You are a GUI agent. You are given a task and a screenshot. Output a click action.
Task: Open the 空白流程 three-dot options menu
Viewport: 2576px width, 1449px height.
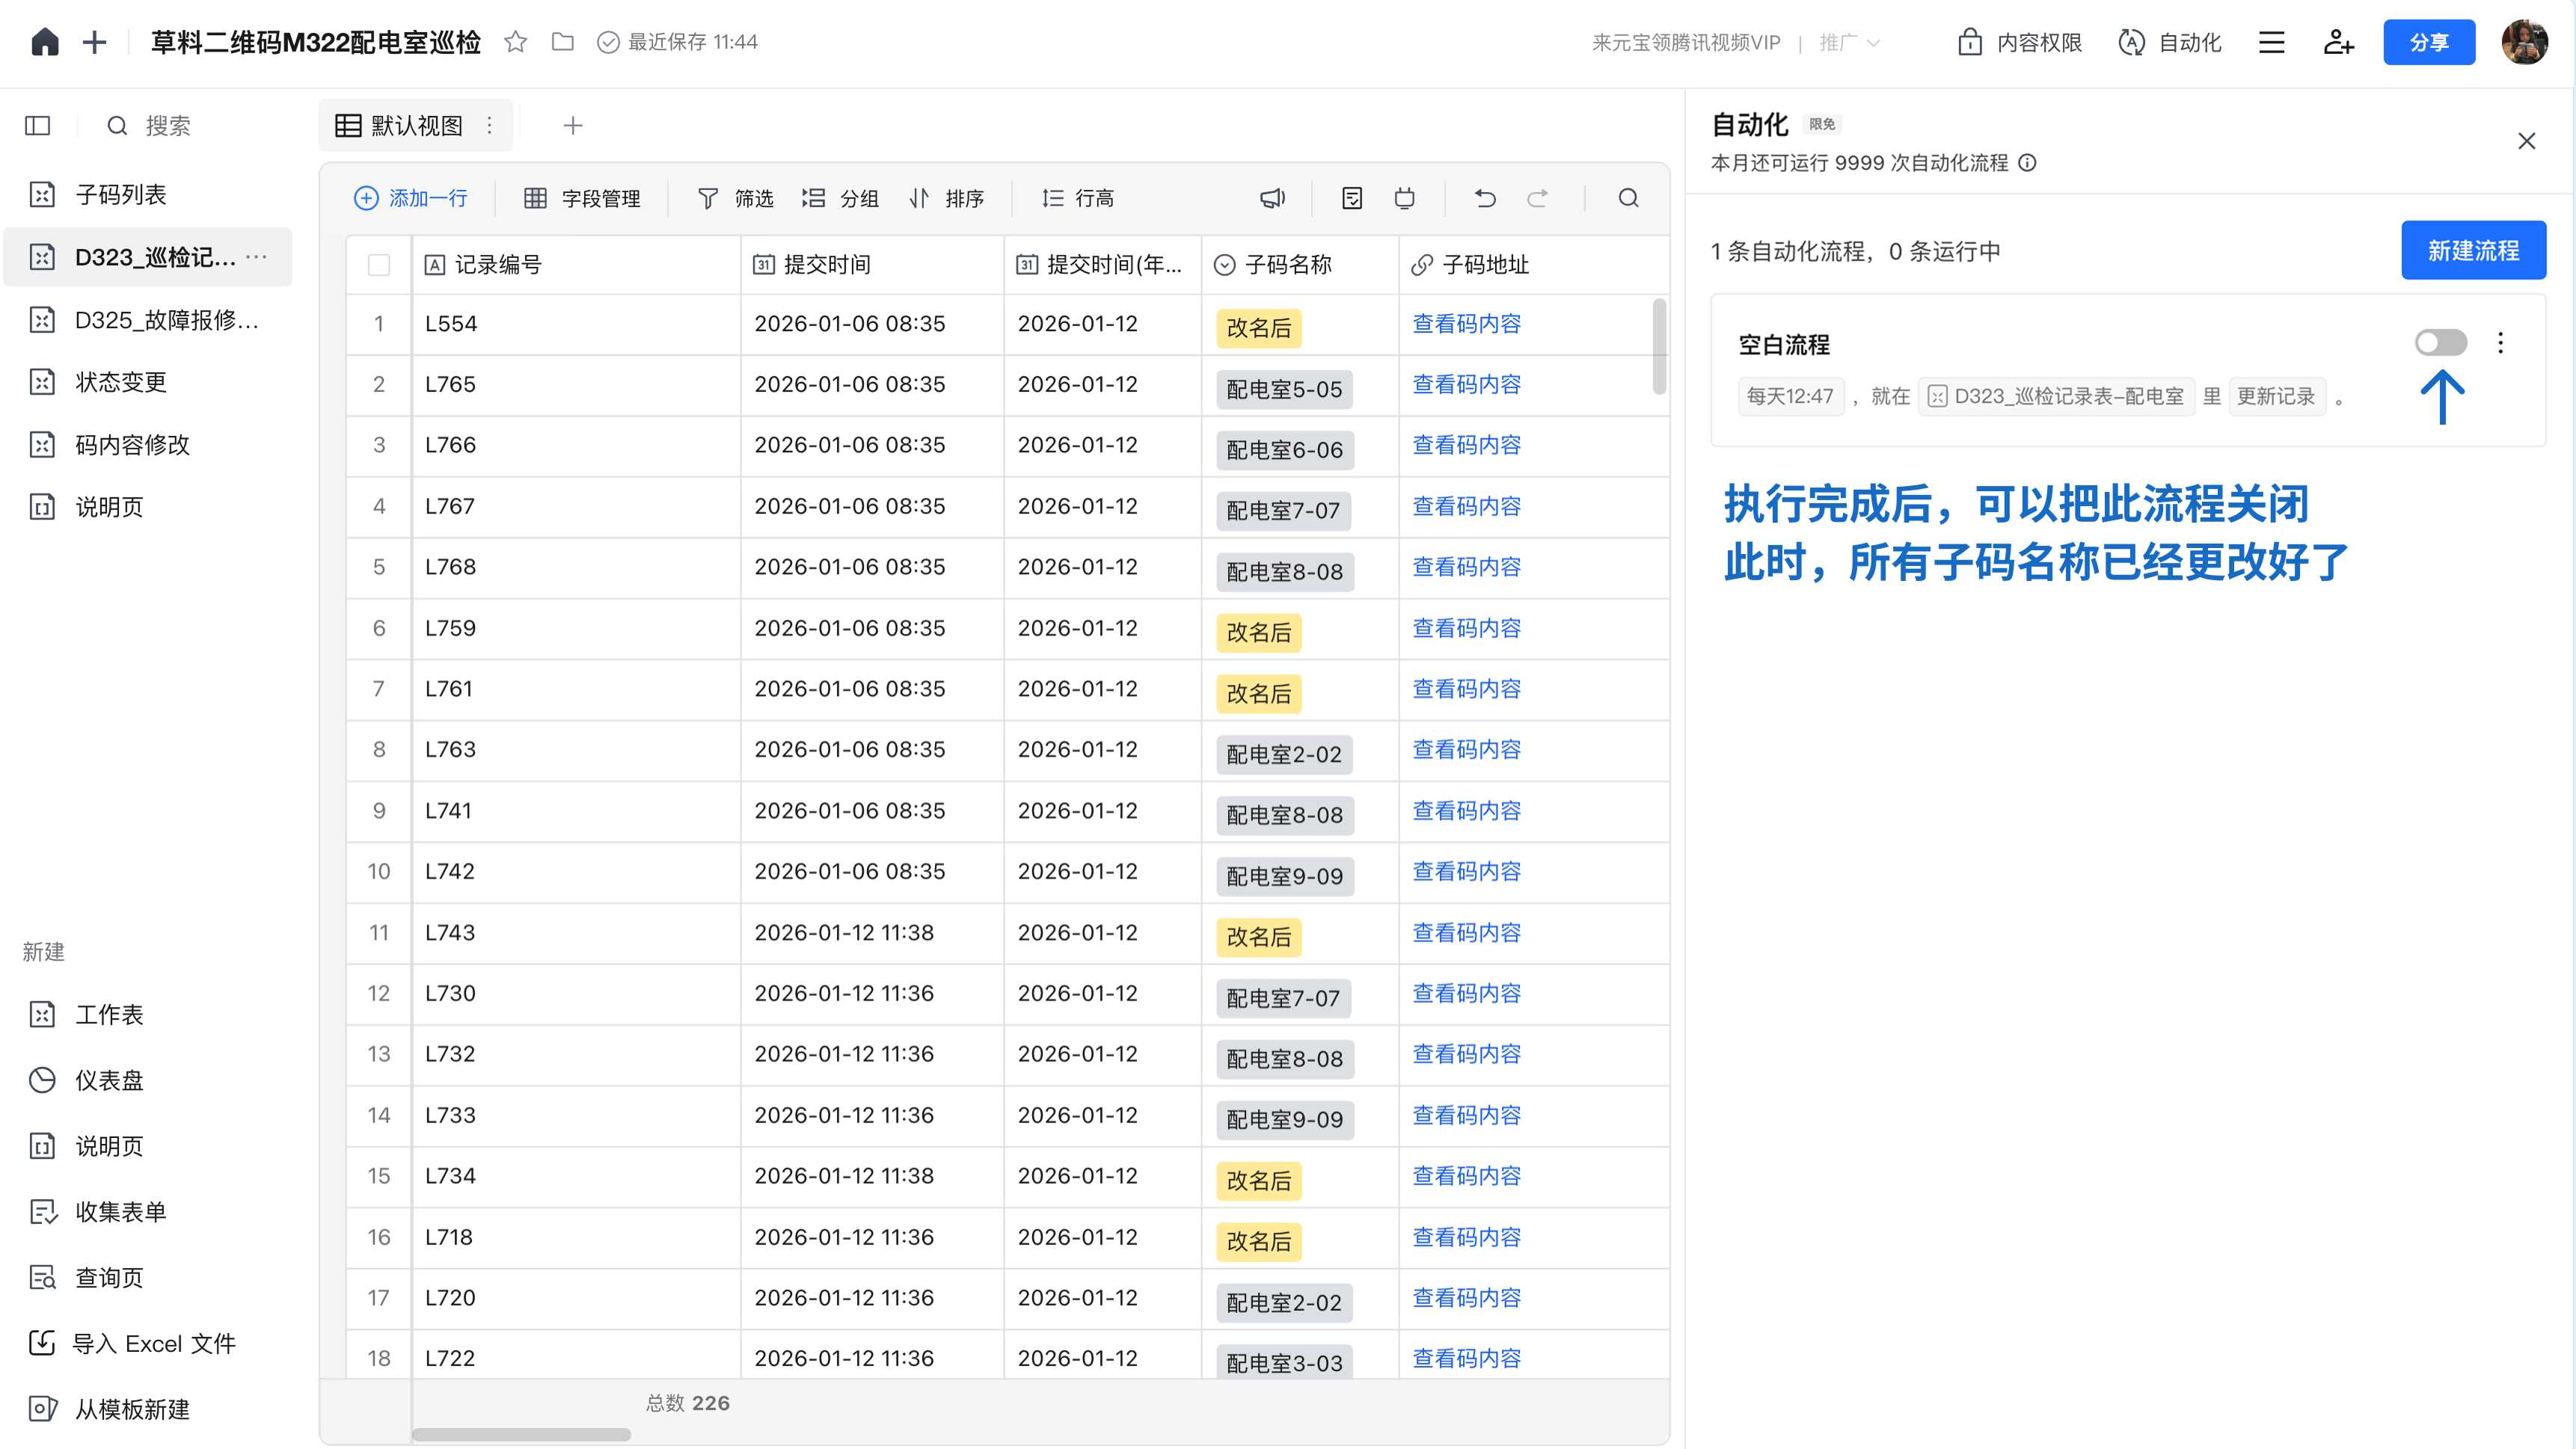[2501, 342]
